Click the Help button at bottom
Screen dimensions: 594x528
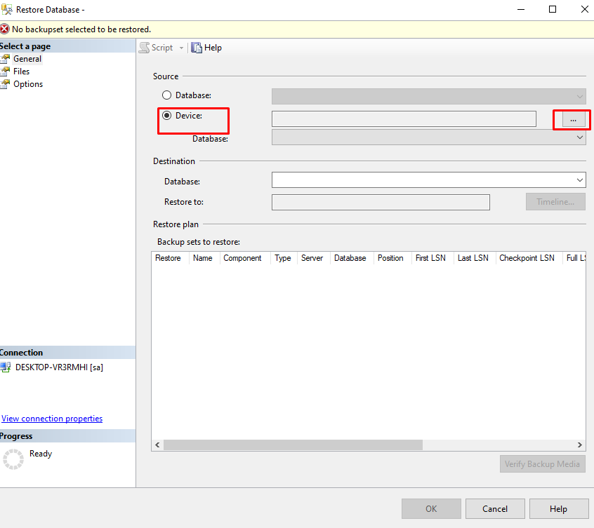[x=559, y=509]
